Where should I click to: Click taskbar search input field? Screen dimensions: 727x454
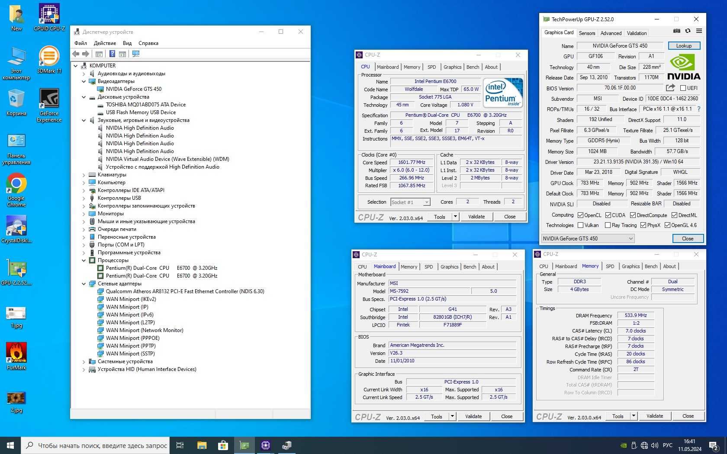point(95,445)
